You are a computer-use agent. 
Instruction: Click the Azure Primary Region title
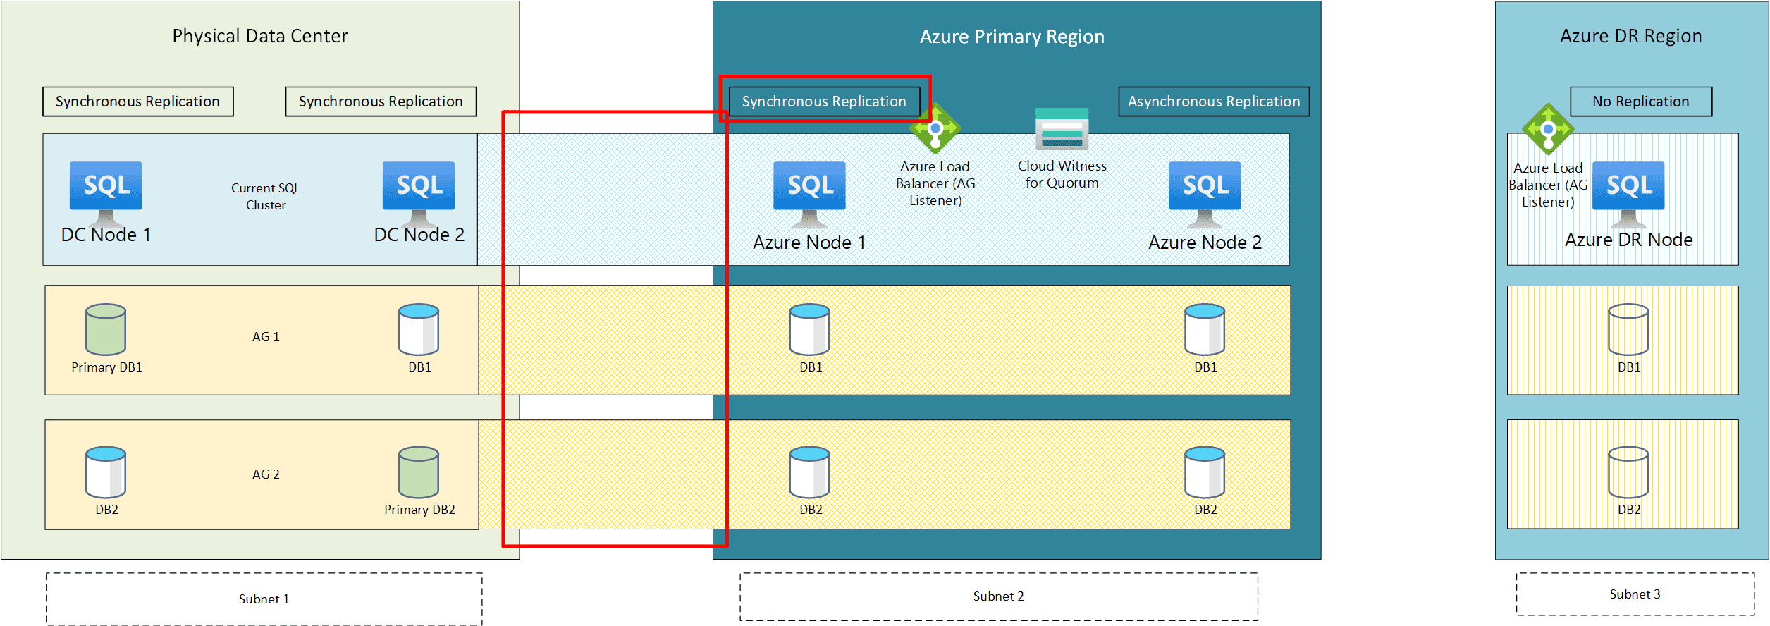pos(1012,37)
